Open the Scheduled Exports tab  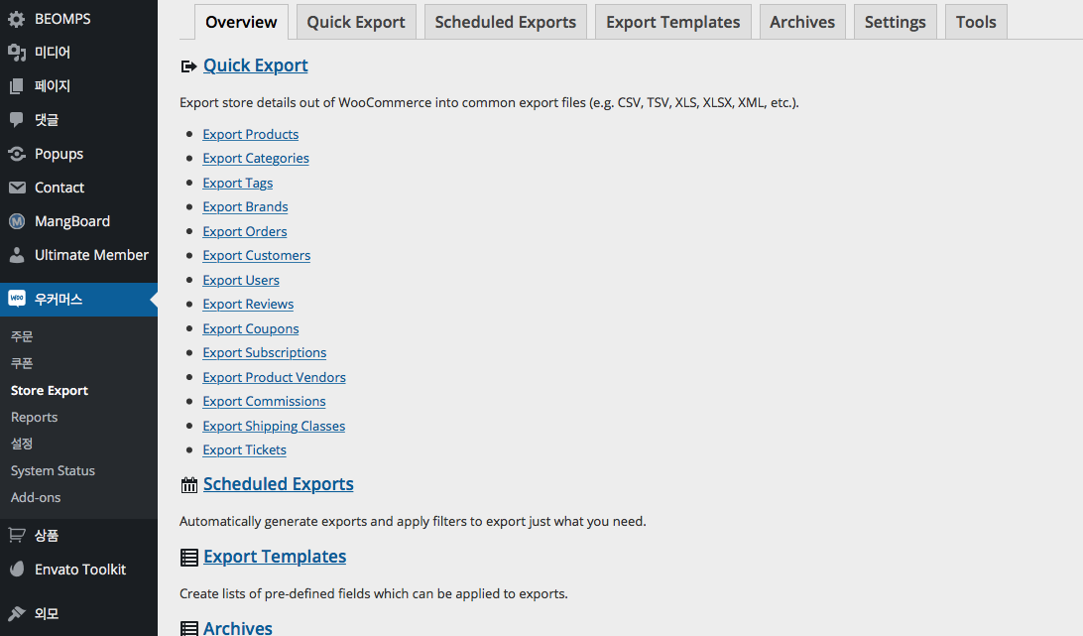click(505, 22)
